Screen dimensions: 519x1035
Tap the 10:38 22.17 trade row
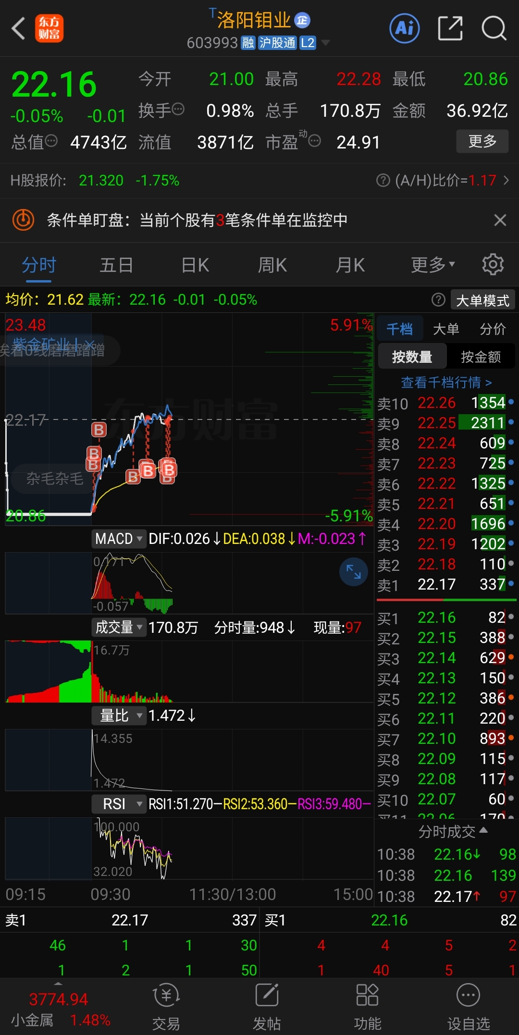[446, 897]
